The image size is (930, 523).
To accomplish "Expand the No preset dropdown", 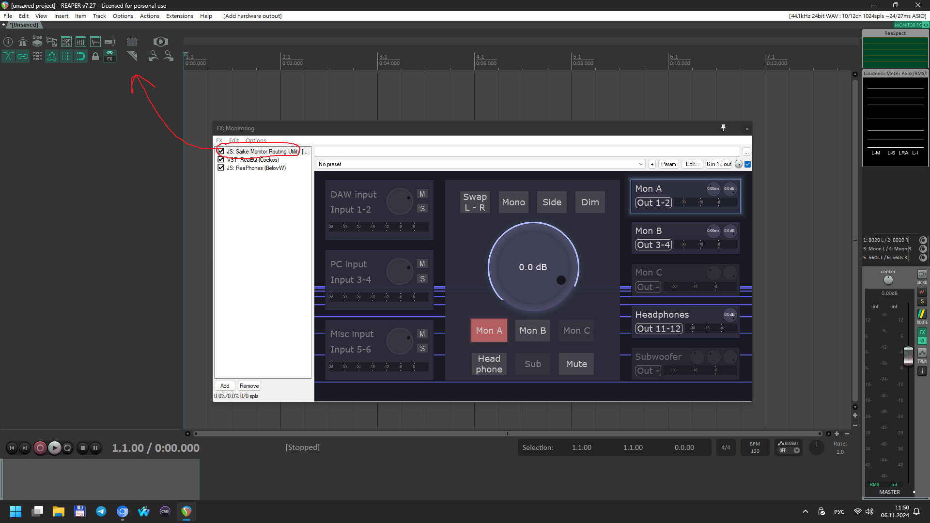I will (641, 164).
